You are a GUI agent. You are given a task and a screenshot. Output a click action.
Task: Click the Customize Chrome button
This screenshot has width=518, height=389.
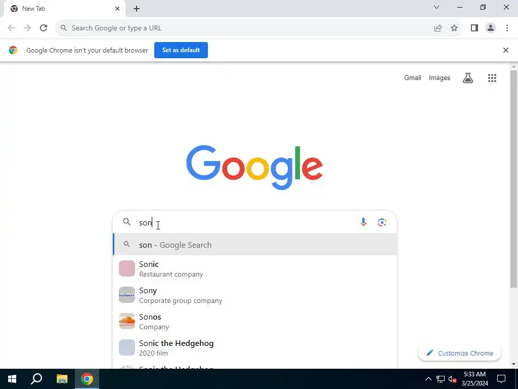click(x=459, y=353)
